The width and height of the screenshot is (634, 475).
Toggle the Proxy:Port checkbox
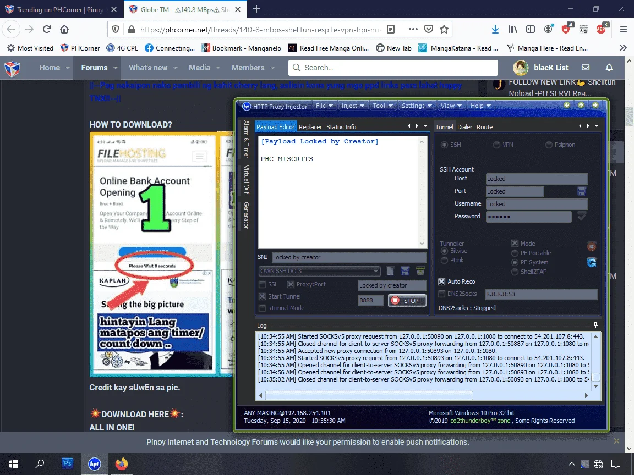click(x=291, y=284)
